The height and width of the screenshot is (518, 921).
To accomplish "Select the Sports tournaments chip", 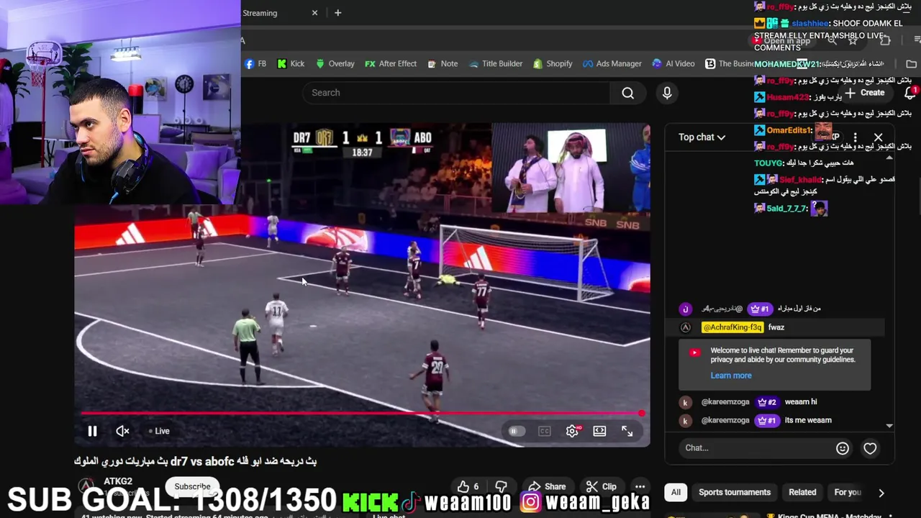I will 735,492.
